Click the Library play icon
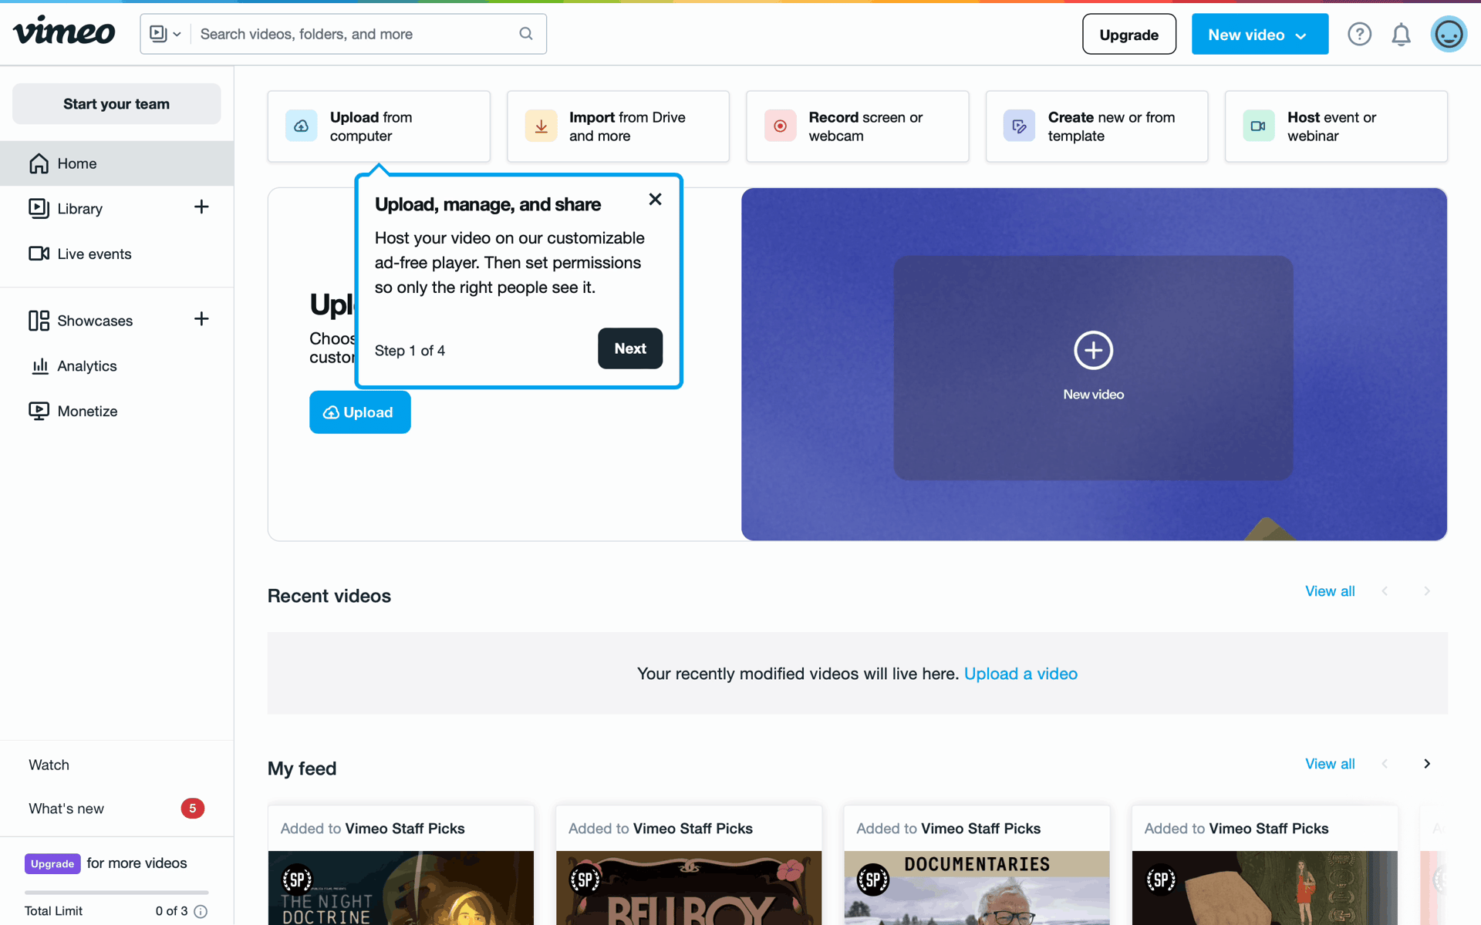 (39, 208)
